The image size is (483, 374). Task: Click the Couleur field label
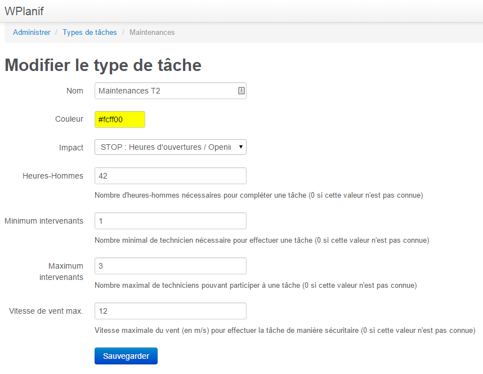click(69, 119)
